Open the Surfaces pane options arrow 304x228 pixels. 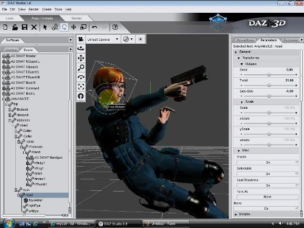71,40
